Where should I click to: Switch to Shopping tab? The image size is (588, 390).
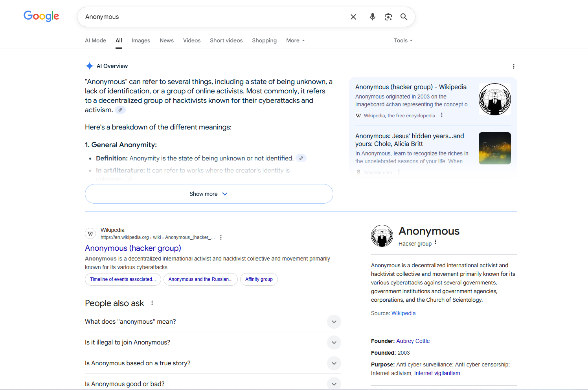pyautogui.click(x=265, y=40)
